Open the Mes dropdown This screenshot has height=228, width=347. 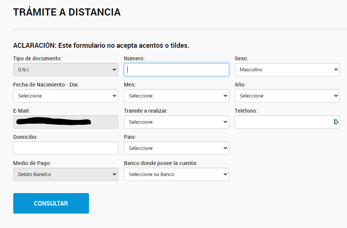click(x=177, y=96)
